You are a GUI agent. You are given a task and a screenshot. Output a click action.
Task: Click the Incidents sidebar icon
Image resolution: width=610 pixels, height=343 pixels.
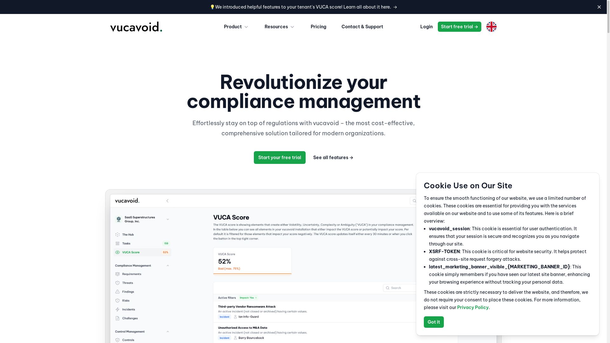118,309
